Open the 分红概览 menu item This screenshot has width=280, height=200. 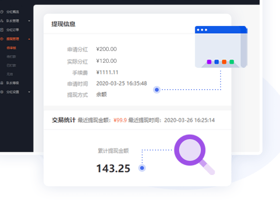coord(13,12)
